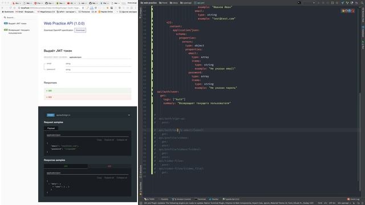Viewport: 365px width, 205px height.
Task: Click the tool windows icon in status bar corner
Action: pyautogui.click(x=141, y=203)
